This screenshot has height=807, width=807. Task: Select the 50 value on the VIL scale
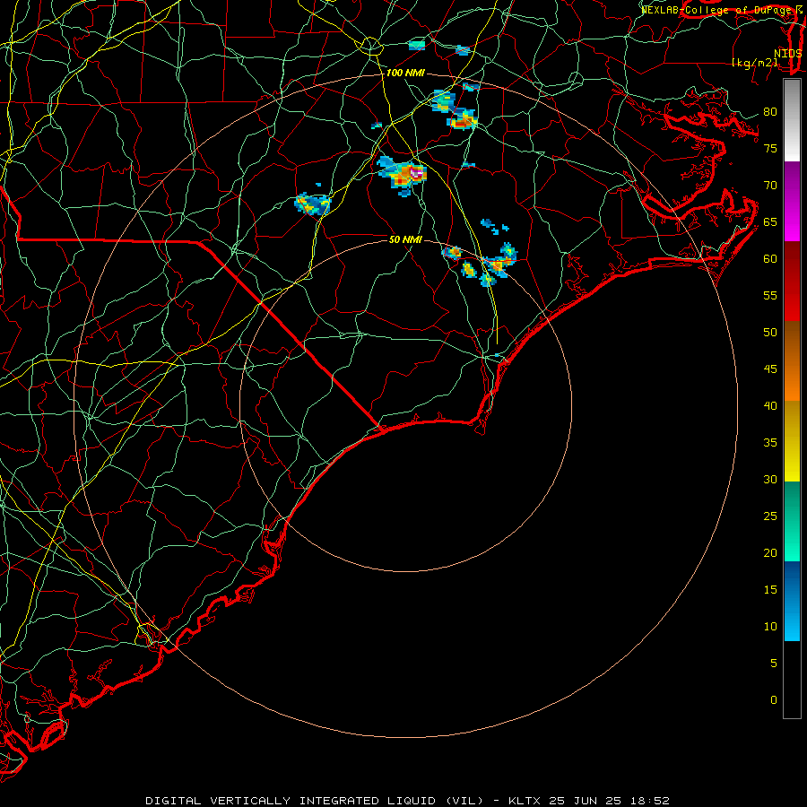[770, 332]
